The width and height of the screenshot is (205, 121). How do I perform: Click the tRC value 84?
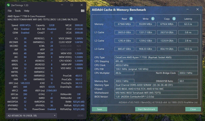[x=25, y=57]
